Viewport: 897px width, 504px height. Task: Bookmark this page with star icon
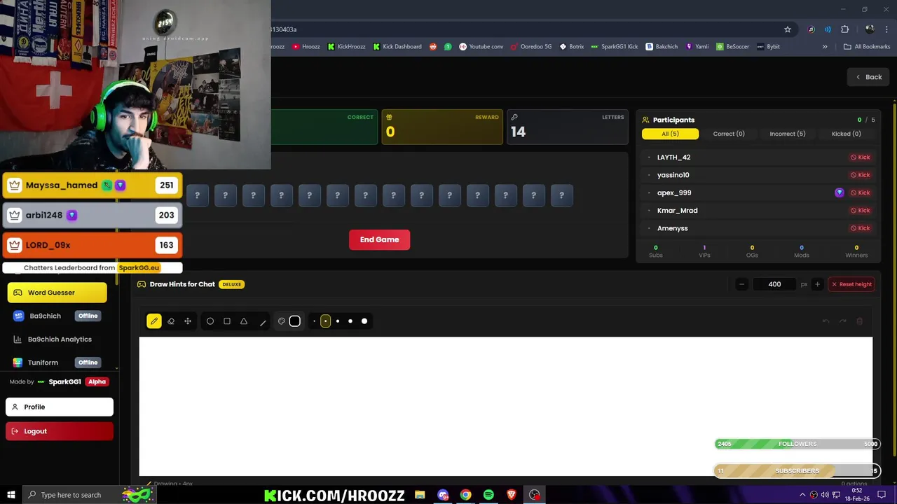pyautogui.click(x=788, y=29)
